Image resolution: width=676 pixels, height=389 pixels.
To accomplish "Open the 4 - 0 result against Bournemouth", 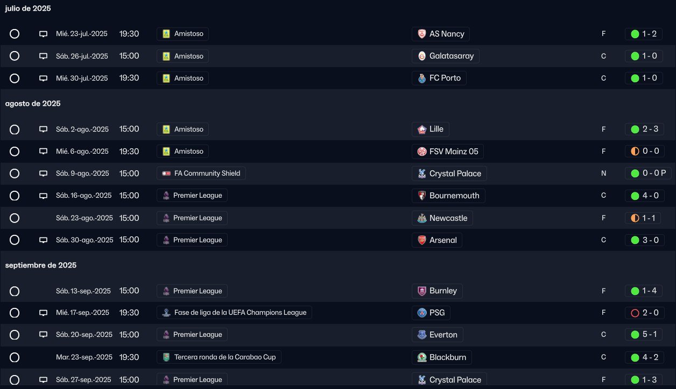I will [644, 196].
